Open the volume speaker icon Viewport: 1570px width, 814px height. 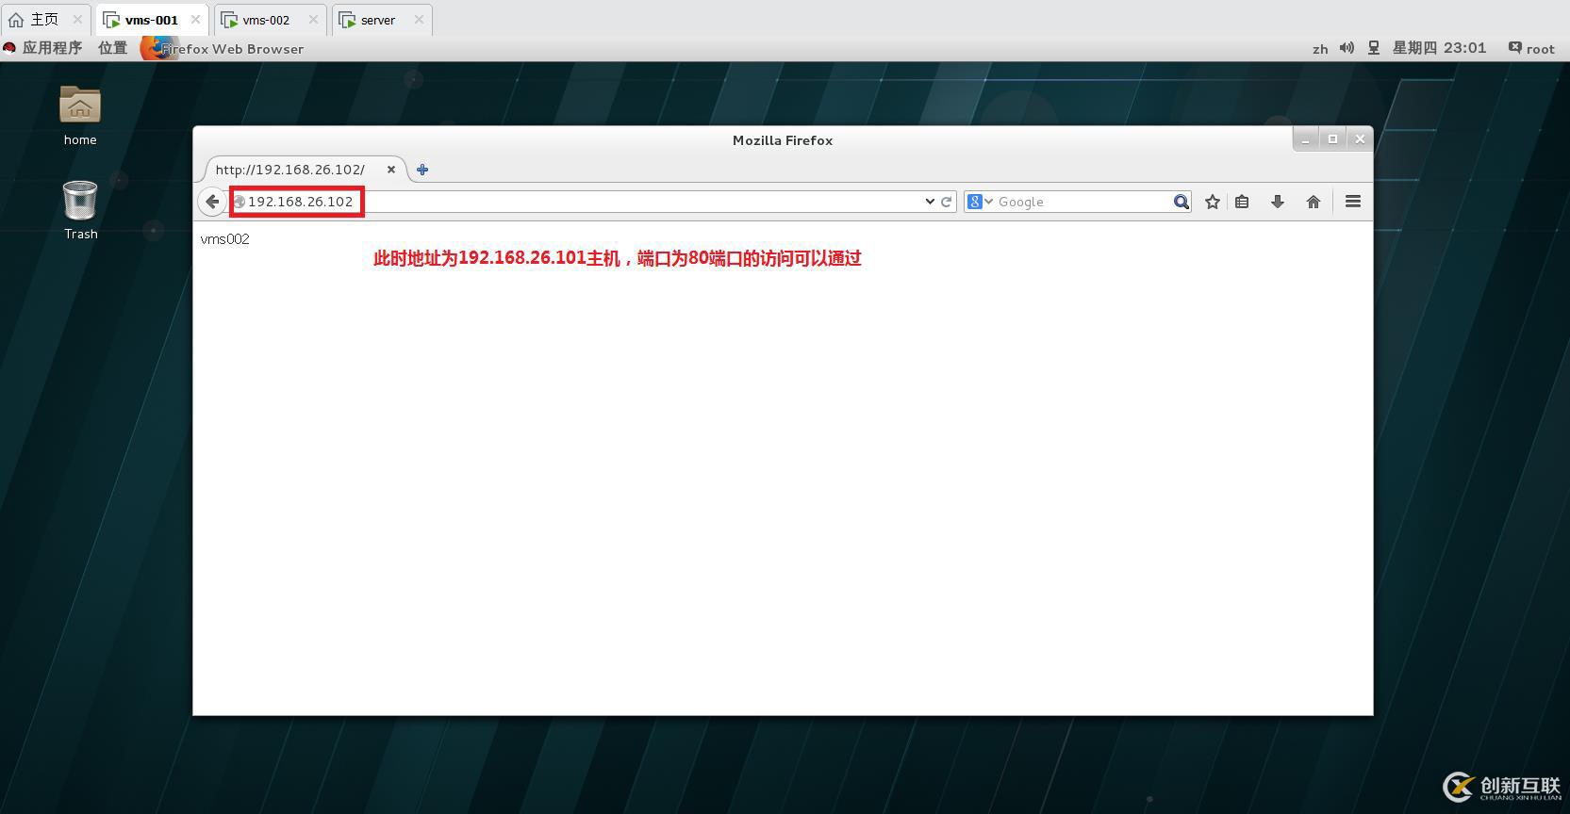coord(1347,48)
